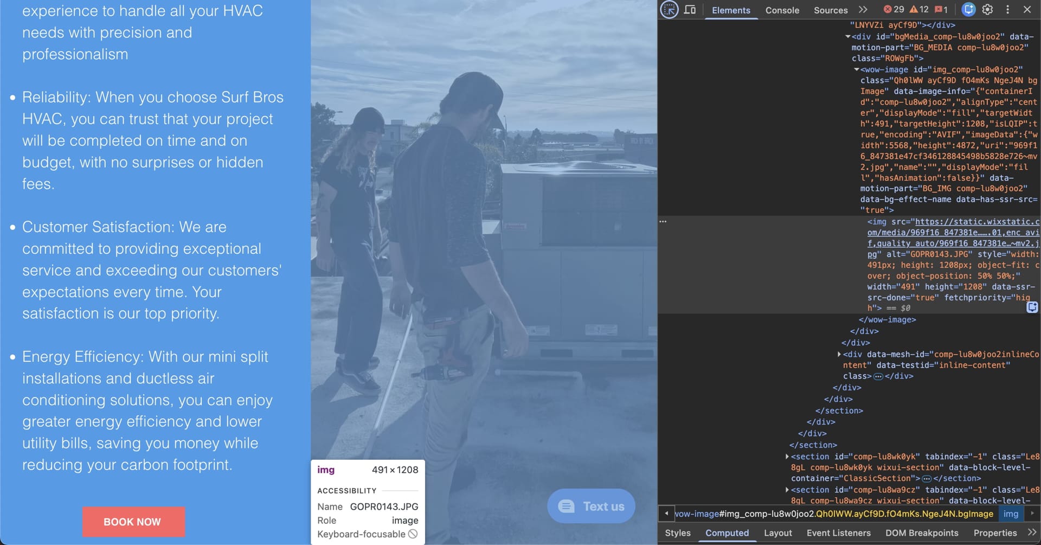Click the BOOK NOW button
The image size is (1041, 545).
pyautogui.click(x=133, y=522)
